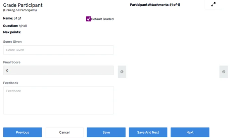Click the participant name p1 g1
231x140 pixels.
17,18
